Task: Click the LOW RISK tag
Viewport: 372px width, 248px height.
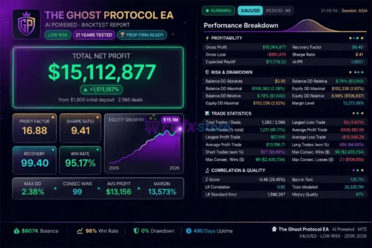Action: tap(58, 35)
